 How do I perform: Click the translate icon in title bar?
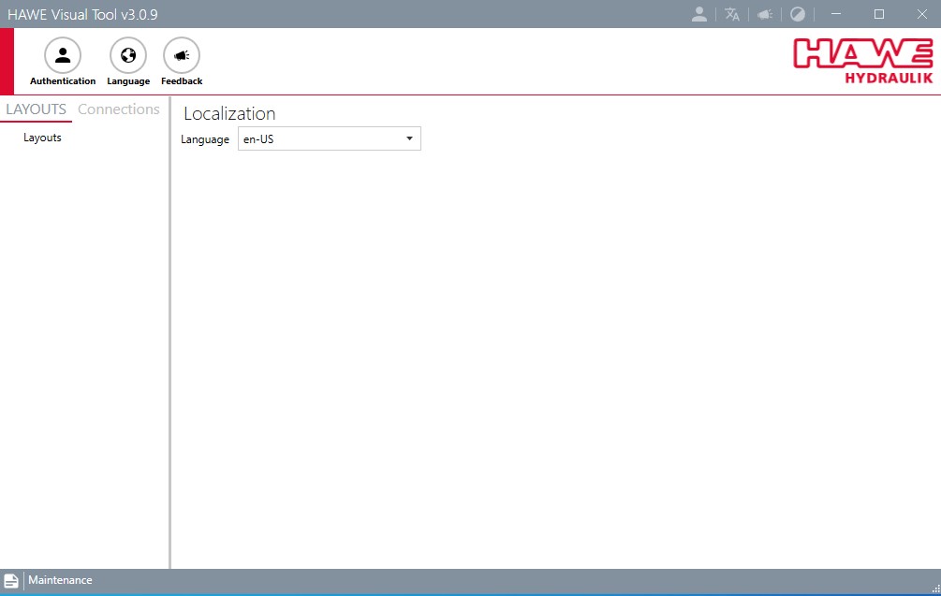732,14
